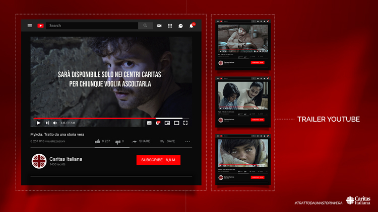Click Caritas Italiana logo at bottom right
378x212 pixels.
pos(358,200)
